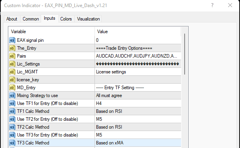
Task: Click the ab icon beside Lic_MGMT
Action: coord(12,72)
